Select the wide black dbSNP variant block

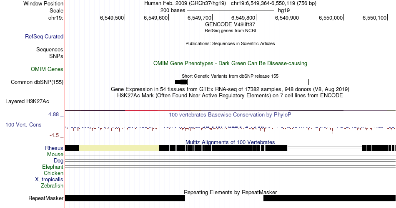tap(181, 82)
